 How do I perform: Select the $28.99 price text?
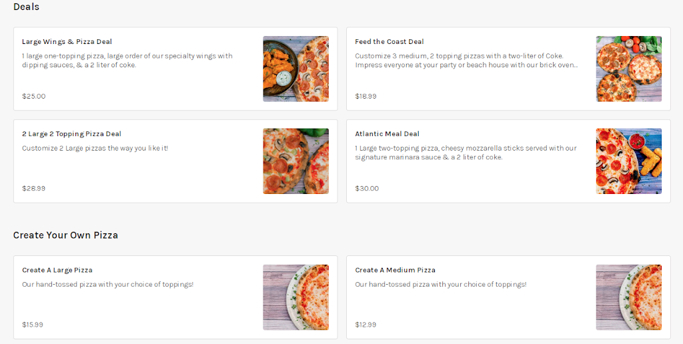tap(33, 188)
